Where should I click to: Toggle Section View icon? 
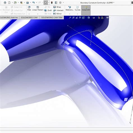tap(80, 18)
